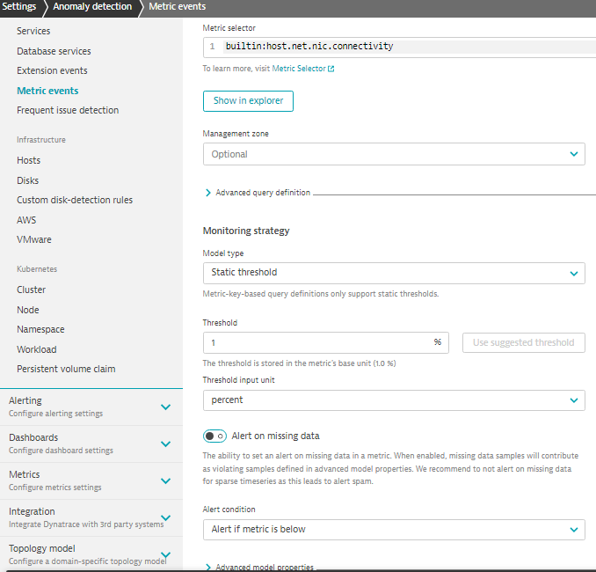This screenshot has height=572, width=596.
Task: Open the Management zone dropdown
Action: 393,154
